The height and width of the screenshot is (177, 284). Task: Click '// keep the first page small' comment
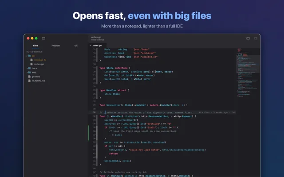tap(143, 131)
